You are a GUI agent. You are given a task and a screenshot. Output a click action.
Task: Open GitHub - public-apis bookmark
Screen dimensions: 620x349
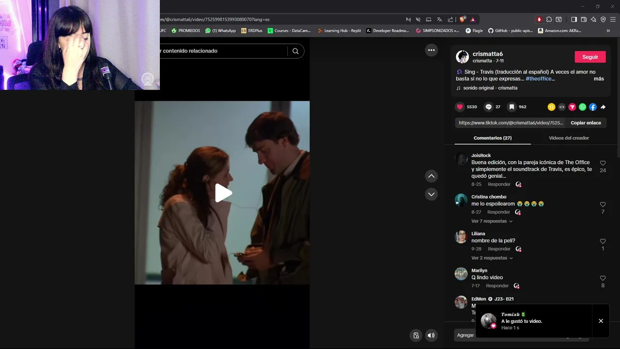(511, 31)
